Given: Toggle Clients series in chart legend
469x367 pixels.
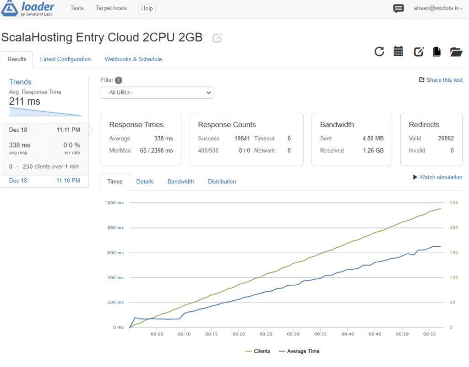Looking at the screenshot, I should [x=258, y=351].
